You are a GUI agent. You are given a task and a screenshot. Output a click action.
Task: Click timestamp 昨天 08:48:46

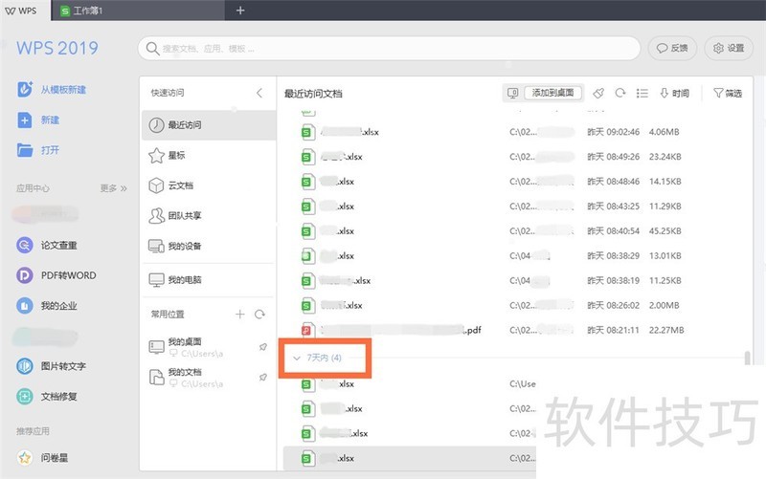point(613,182)
